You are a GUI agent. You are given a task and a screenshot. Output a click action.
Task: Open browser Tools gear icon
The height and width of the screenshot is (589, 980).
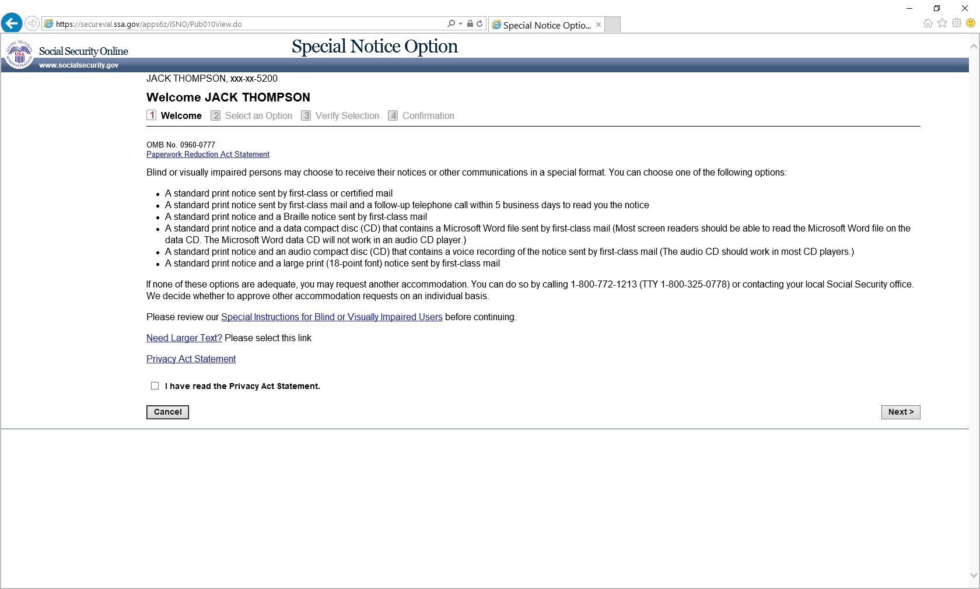(957, 23)
